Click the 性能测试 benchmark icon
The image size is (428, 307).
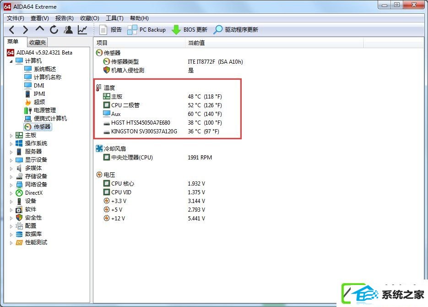19,242
